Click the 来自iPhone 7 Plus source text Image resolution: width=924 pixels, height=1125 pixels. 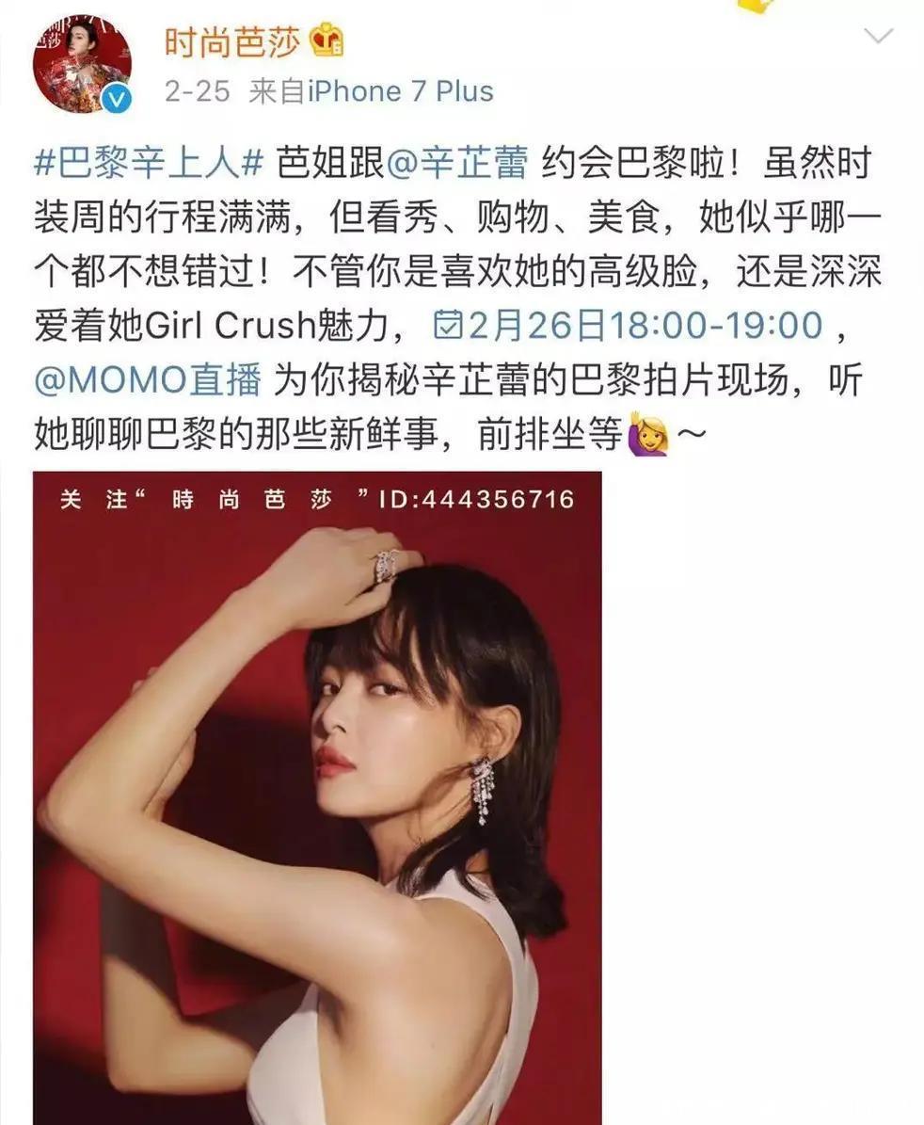[372, 92]
